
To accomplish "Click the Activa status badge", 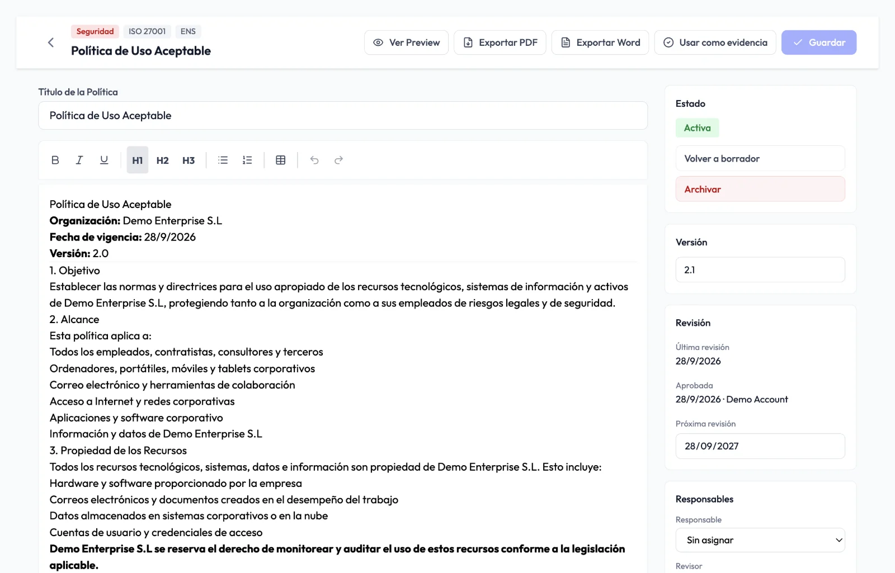I will point(698,128).
